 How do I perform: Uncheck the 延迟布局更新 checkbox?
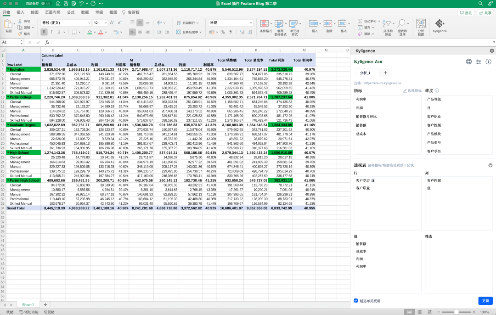pos(356,301)
